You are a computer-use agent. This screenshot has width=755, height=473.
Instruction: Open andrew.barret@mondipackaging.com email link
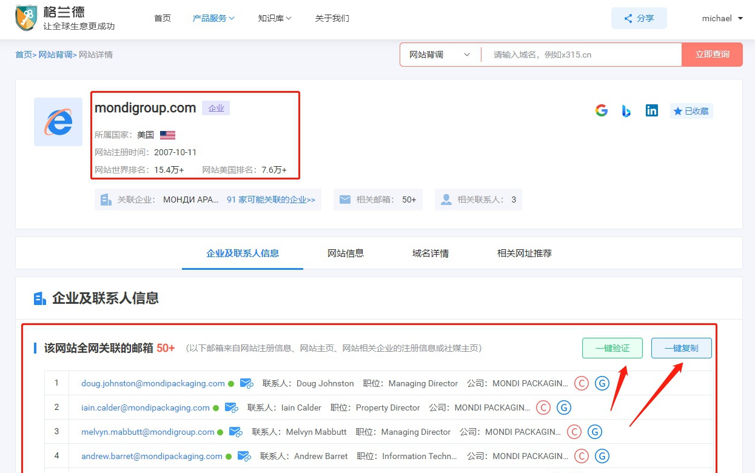point(152,456)
